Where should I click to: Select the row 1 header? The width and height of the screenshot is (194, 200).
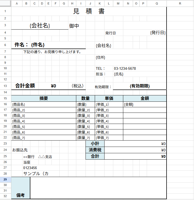5,11
